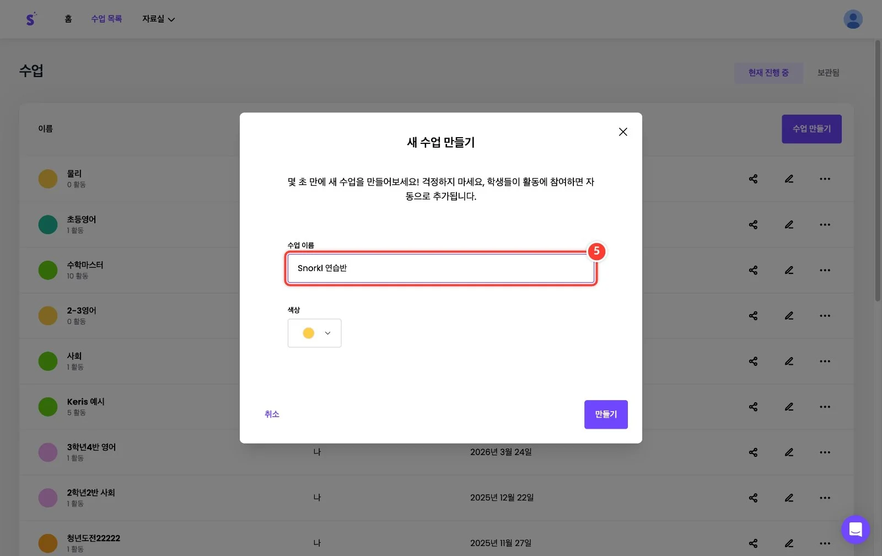The image size is (882, 556).
Task: Click the 만들기 button
Action: 606,414
